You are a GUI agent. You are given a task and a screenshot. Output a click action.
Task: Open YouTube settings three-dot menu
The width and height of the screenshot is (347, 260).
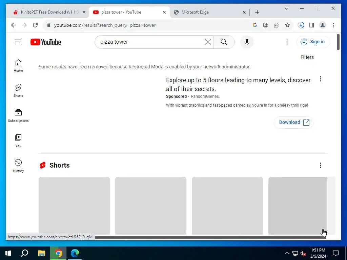click(x=287, y=42)
